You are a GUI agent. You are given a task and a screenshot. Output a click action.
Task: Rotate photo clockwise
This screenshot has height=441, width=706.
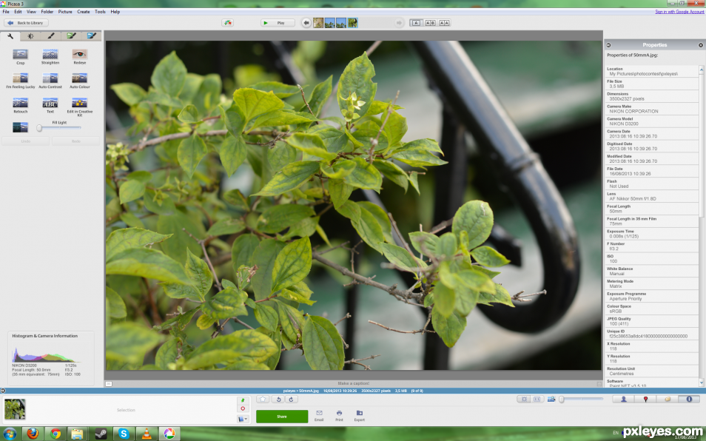[x=292, y=399]
